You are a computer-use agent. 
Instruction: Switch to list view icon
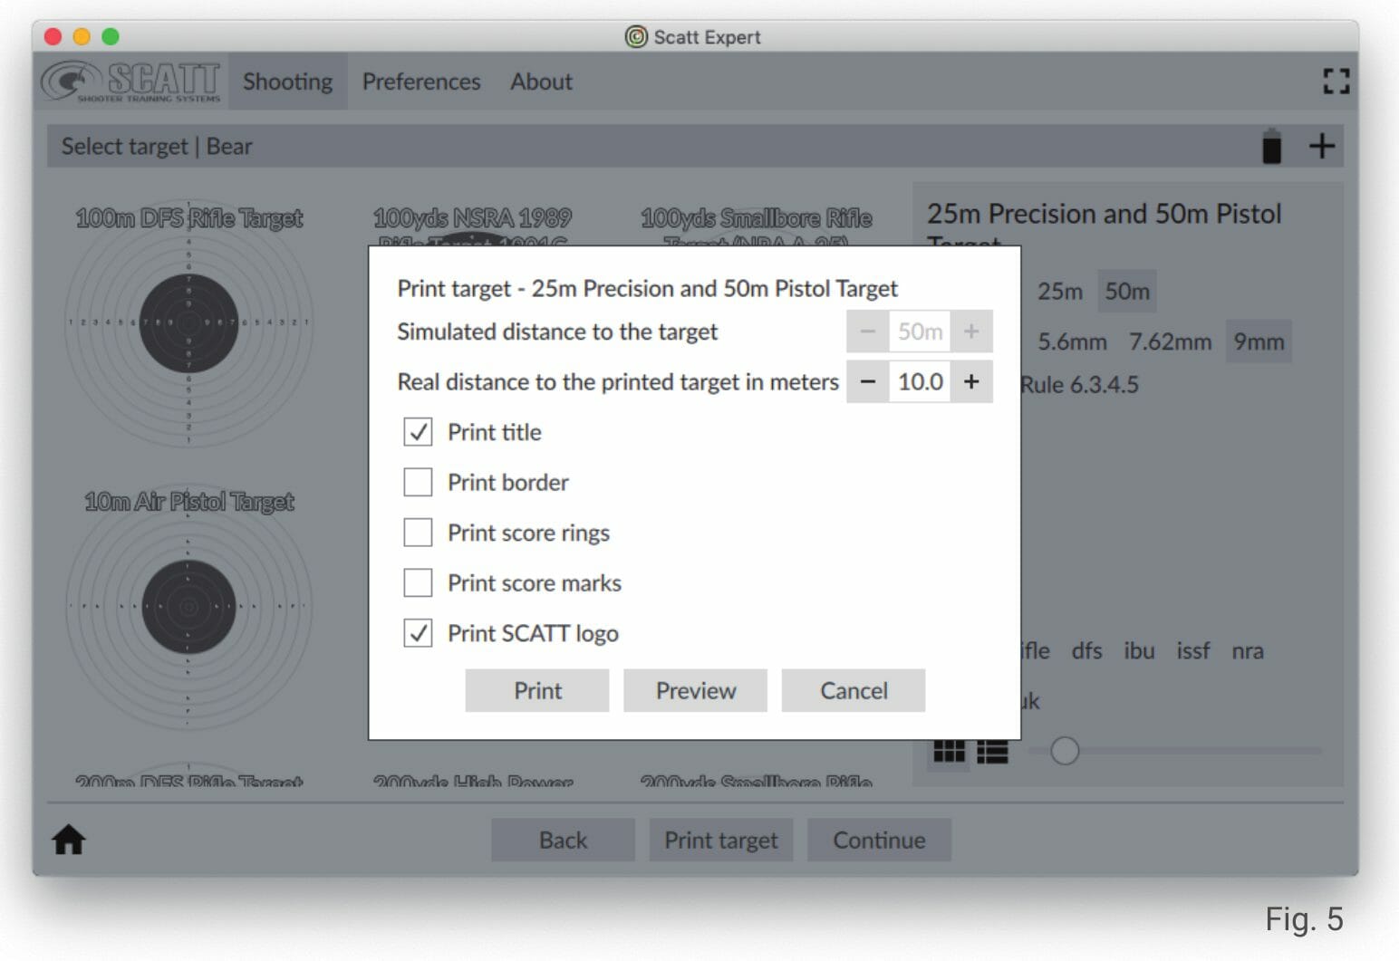pyautogui.click(x=992, y=751)
